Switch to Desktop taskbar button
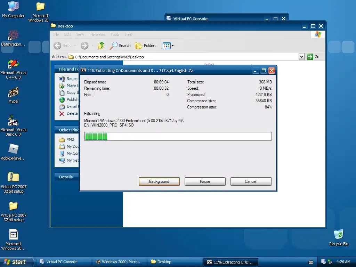356x267 pixels. pyautogui.click(x=175, y=262)
